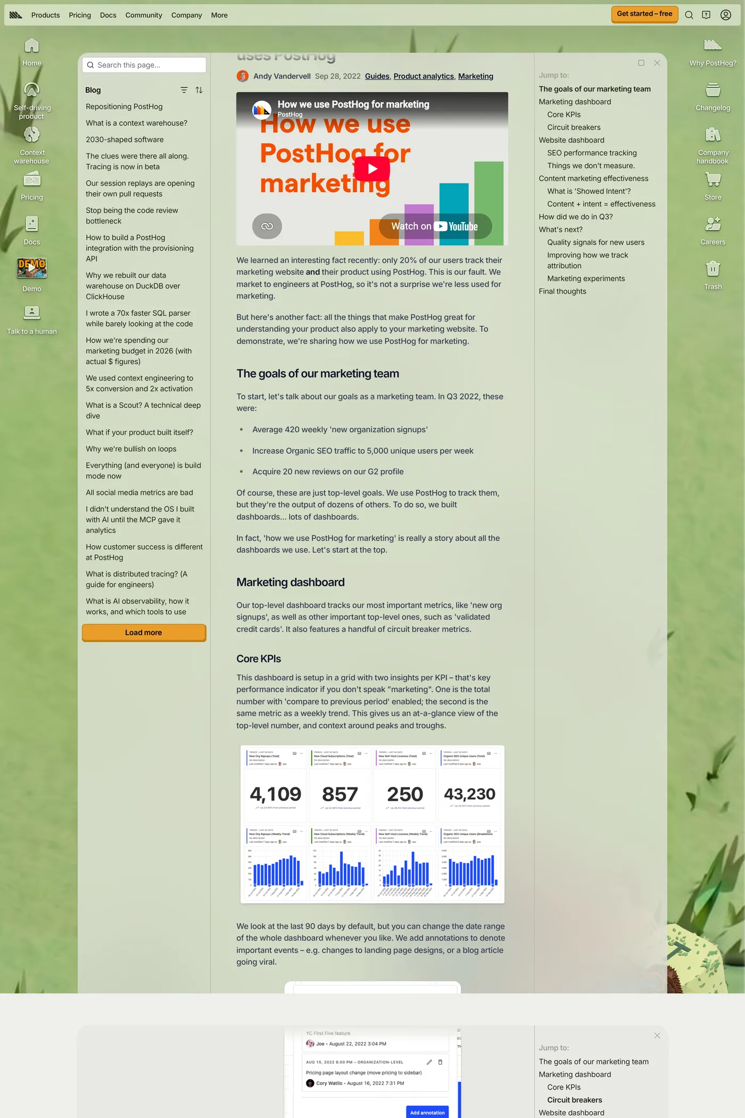Open the Trash desktop icon
The image size is (745, 1118).
coord(713,275)
